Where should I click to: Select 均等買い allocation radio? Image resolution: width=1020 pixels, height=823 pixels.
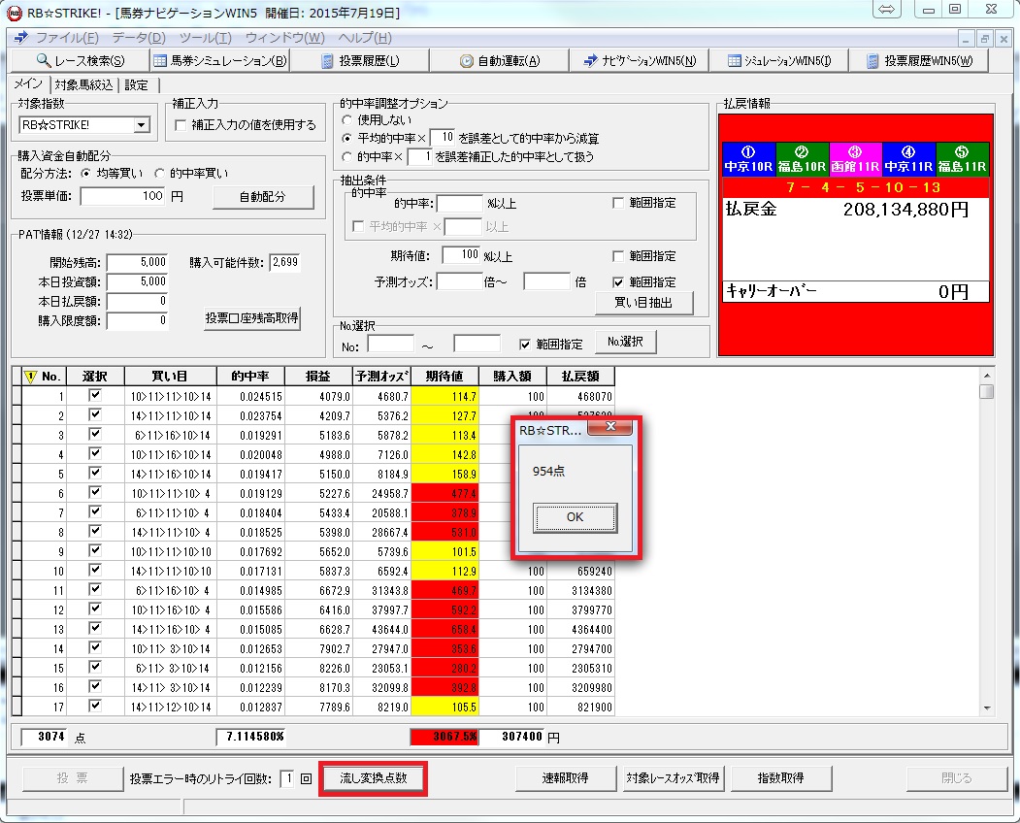pyautogui.click(x=85, y=173)
